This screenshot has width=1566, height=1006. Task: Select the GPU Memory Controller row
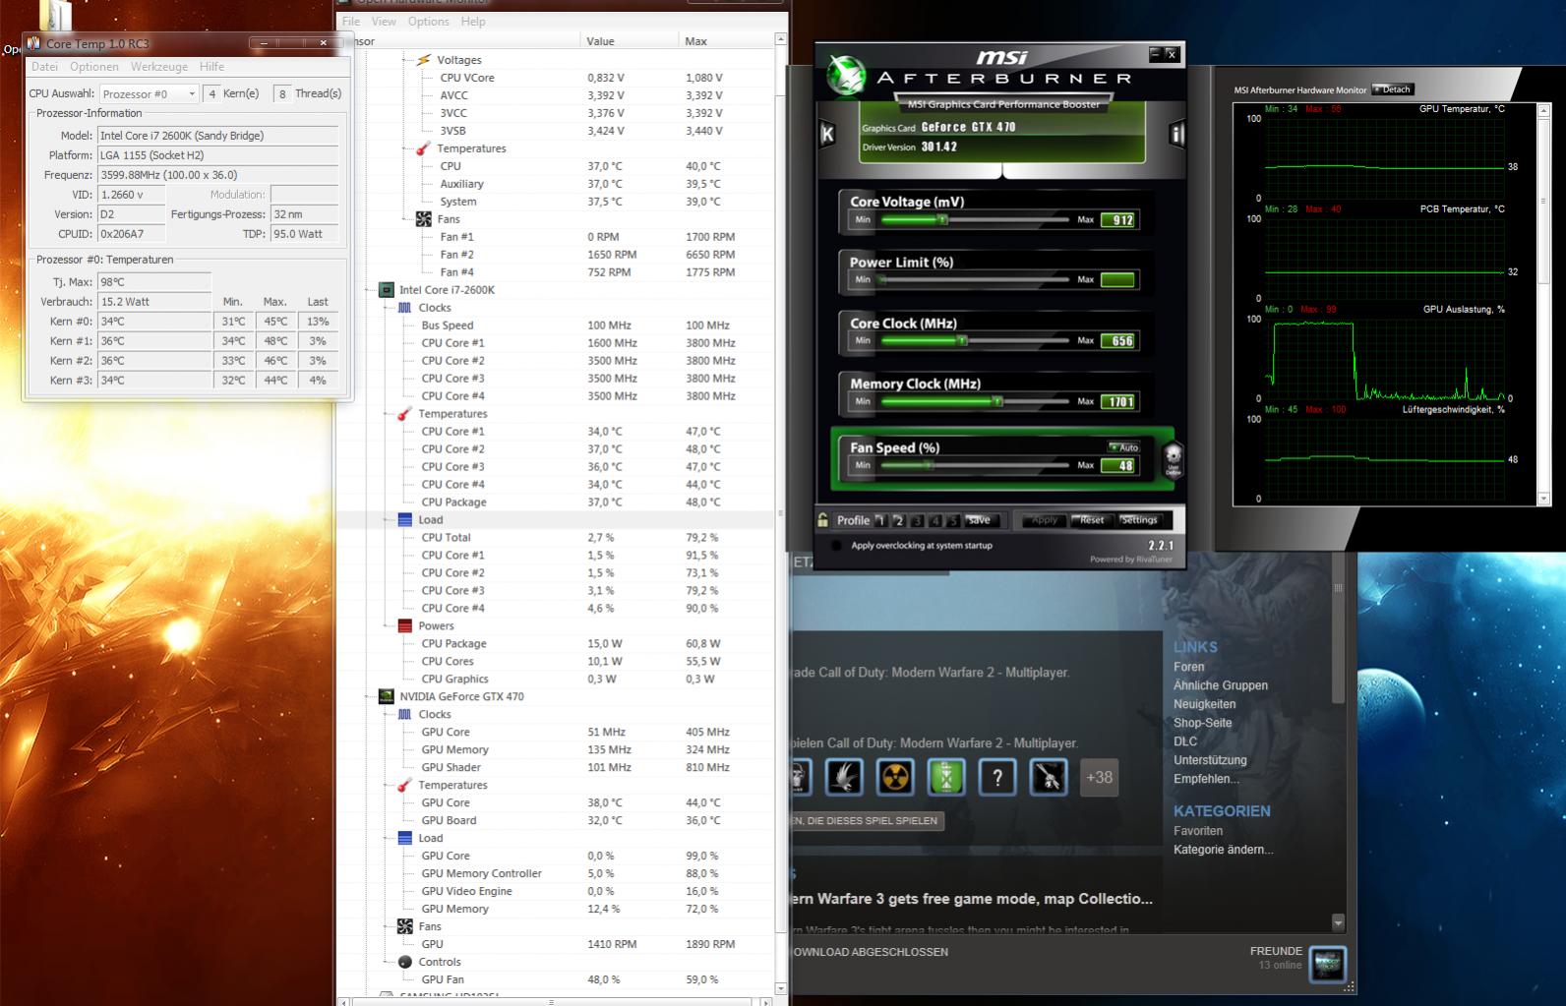pyautogui.click(x=556, y=873)
